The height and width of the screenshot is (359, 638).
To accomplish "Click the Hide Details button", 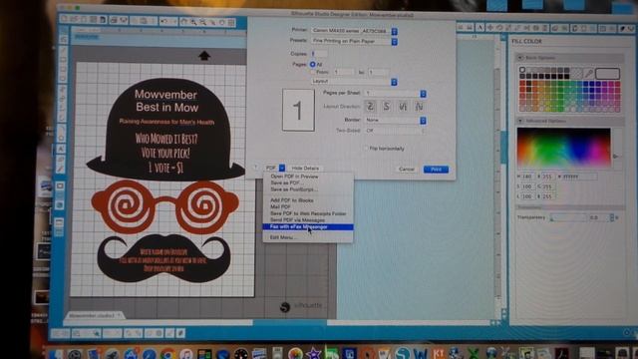I will tap(305, 168).
